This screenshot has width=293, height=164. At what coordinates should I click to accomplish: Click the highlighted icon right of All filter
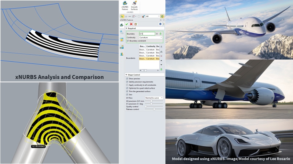[x=162, y=16]
